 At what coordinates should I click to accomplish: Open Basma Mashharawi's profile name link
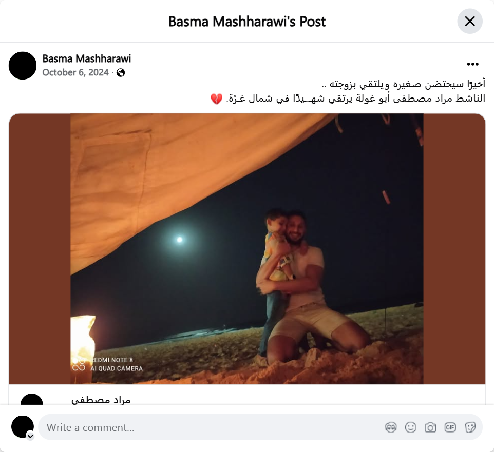pyautogui.click(x=87, y=58)
